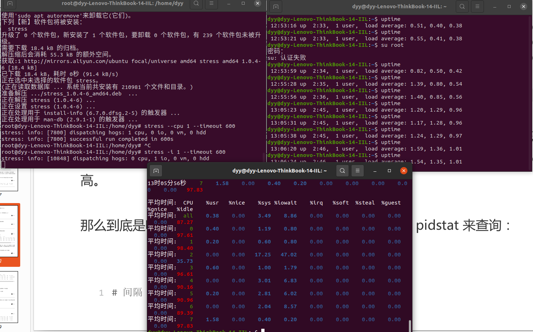This screenshot has height=332, width=533.
Task: Click the %nice column header
Action: point(237,203)
